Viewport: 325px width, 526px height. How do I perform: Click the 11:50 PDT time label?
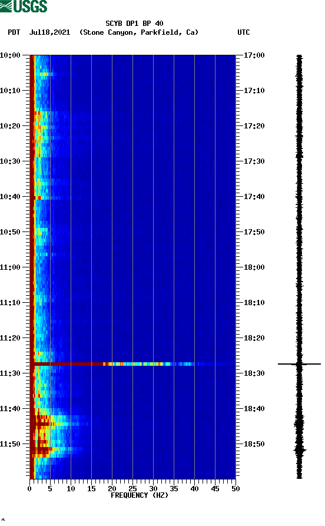[10, 444]
